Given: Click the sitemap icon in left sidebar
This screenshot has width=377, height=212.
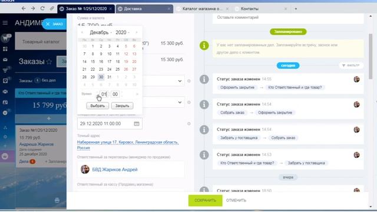Looking at the screenshot, I should [x=5, y=128].
